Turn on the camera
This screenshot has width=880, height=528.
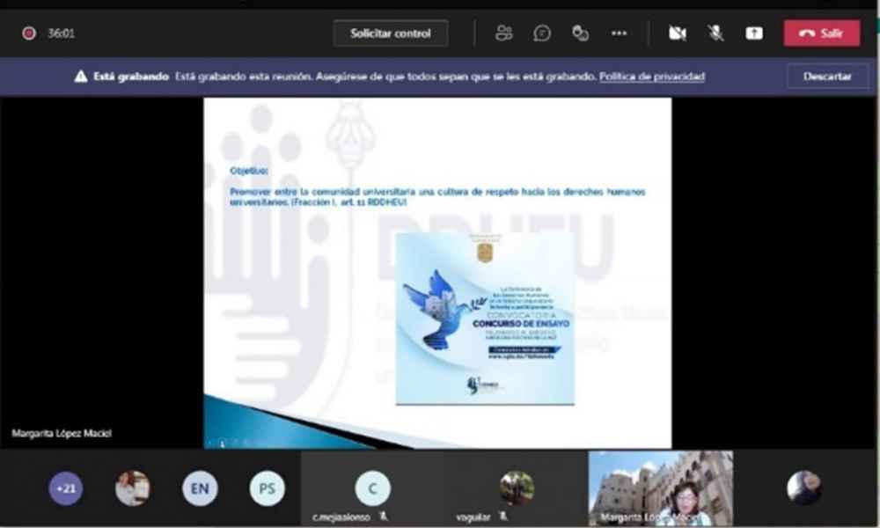pos(677,33)
